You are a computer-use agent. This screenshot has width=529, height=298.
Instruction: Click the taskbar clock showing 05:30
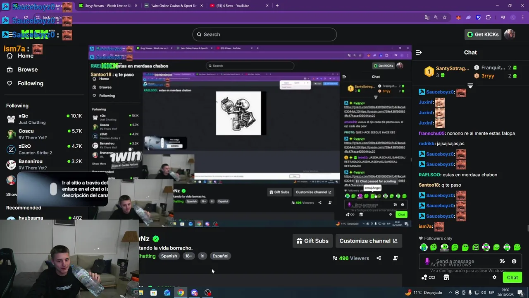(505, 293)
